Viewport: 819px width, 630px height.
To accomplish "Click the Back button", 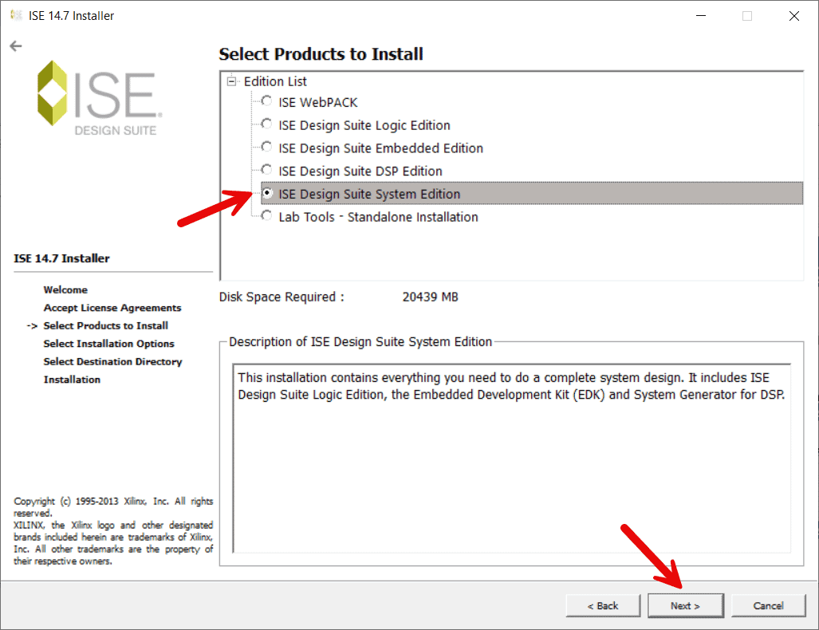I will pos(602,605).
